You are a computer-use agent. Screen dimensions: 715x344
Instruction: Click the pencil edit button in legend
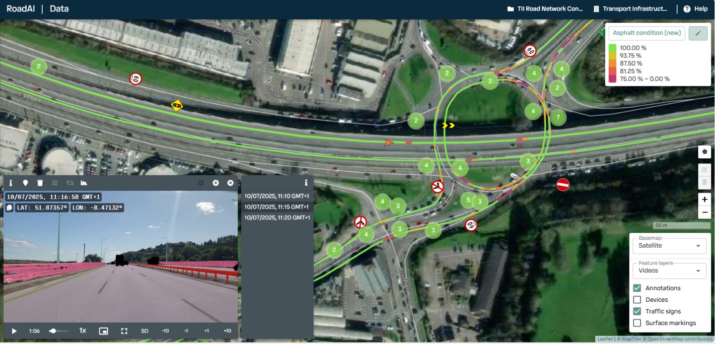coord(698,33)
